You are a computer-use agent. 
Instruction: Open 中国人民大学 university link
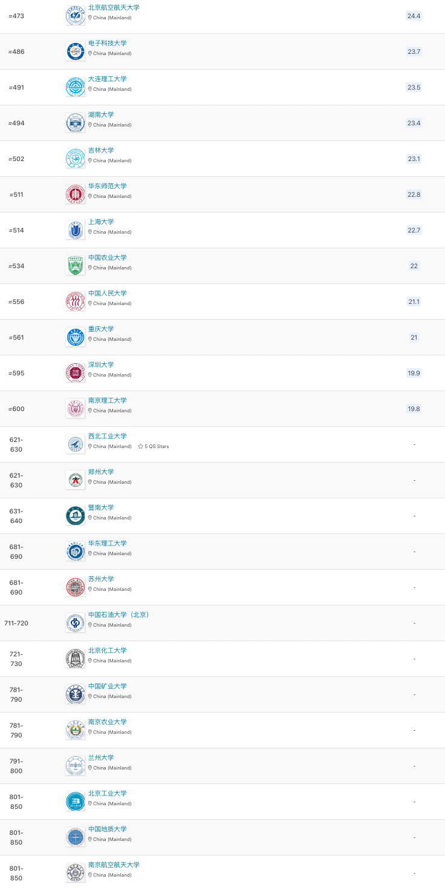(x=108, y=293)
